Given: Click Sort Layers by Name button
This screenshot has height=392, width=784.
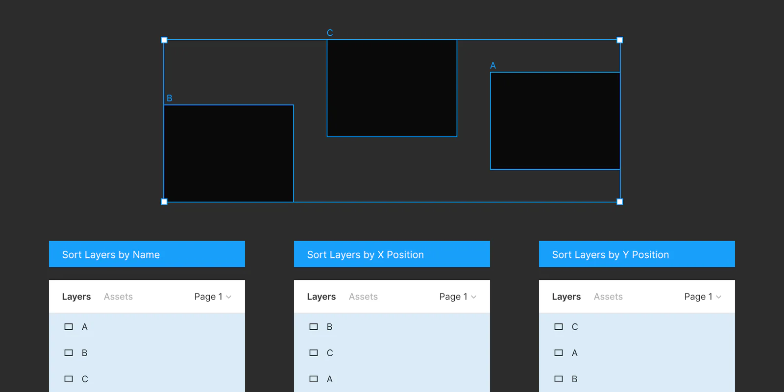Looking at the screenshot, I should pos(147,254).
